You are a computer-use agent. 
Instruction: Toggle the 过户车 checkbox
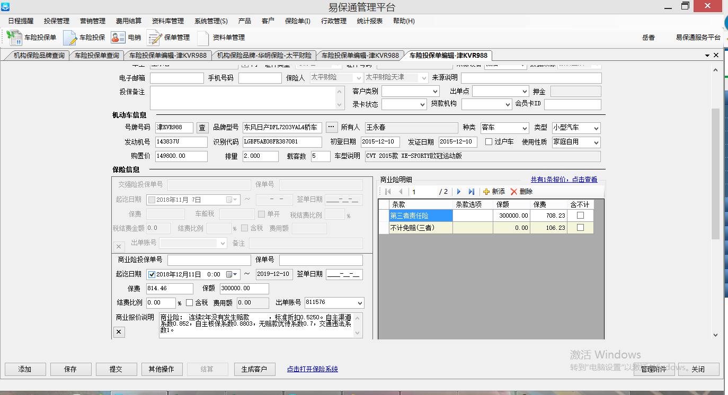[x=489, y=142]
